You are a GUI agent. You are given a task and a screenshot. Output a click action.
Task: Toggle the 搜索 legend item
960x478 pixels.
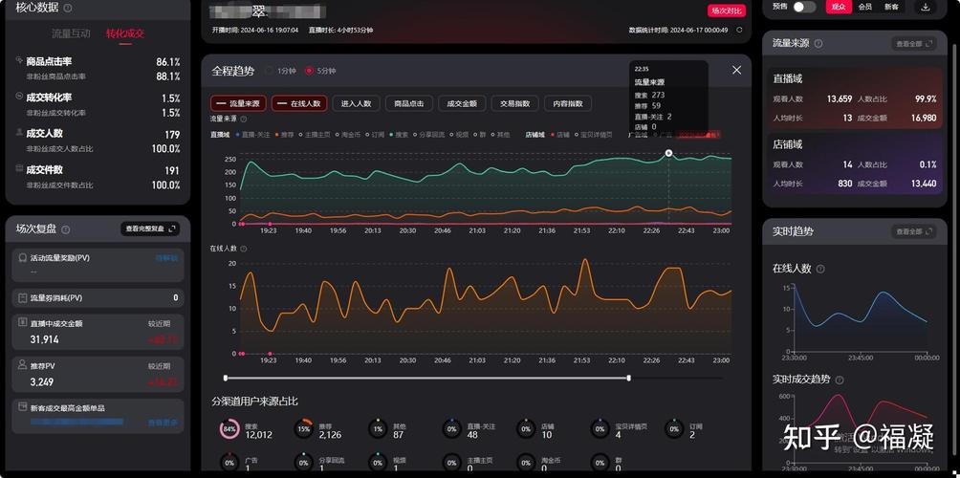(399, 135)
